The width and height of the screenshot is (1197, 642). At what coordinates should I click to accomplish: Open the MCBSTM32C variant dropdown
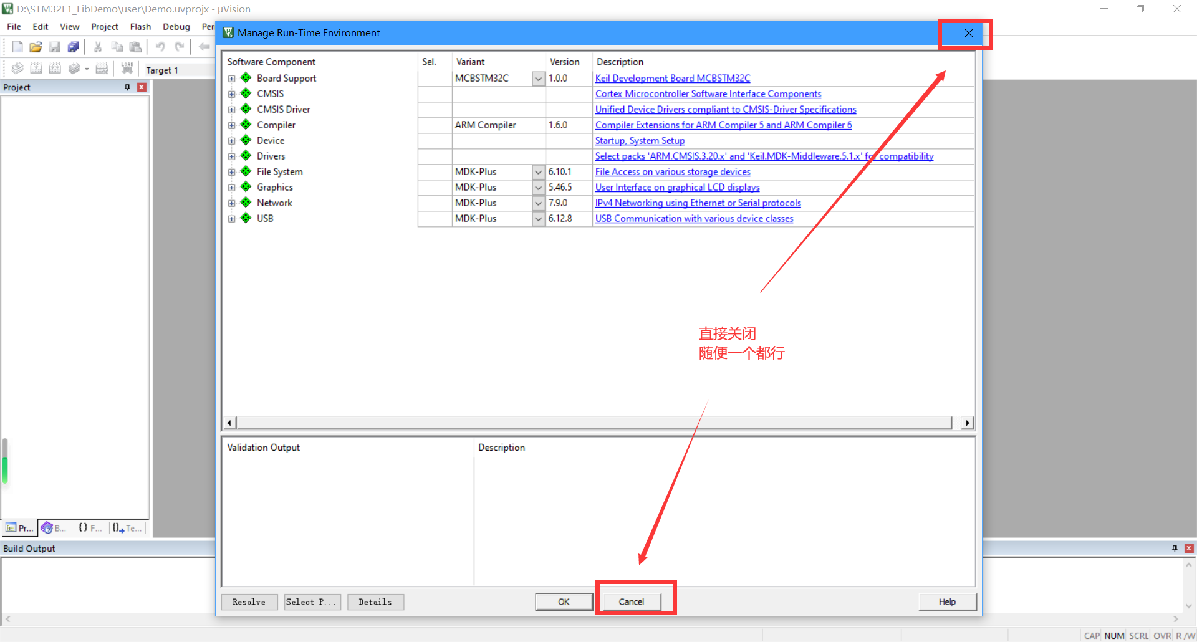[539, 79]
